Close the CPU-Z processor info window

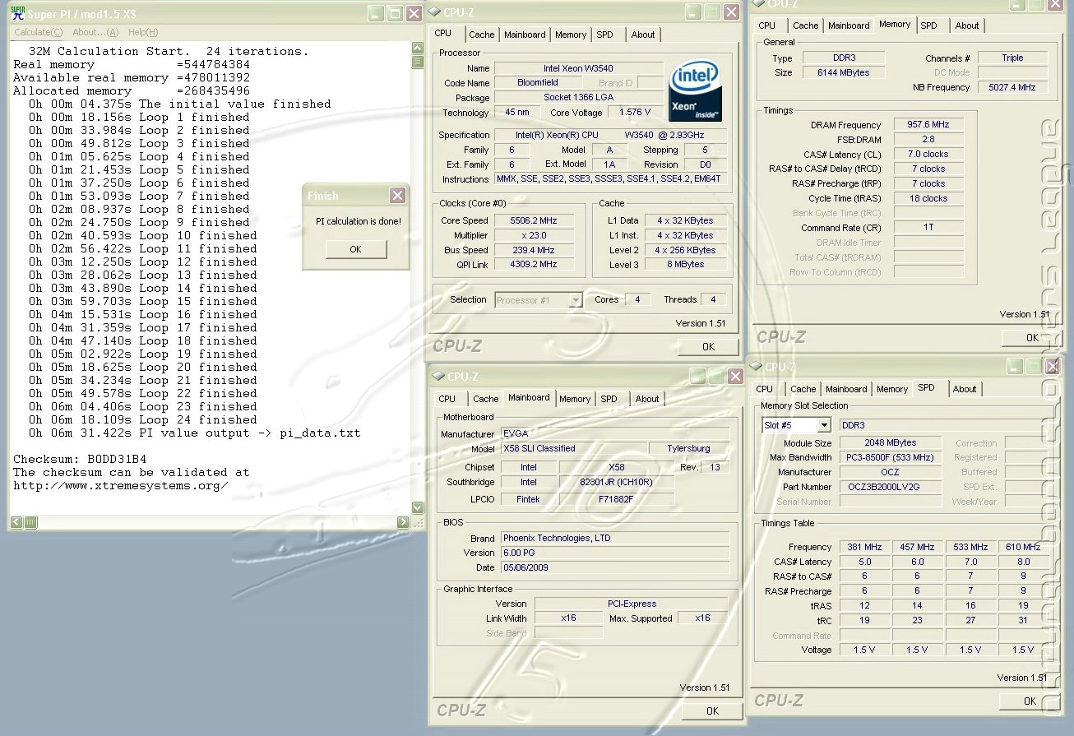tap(732, 12)
